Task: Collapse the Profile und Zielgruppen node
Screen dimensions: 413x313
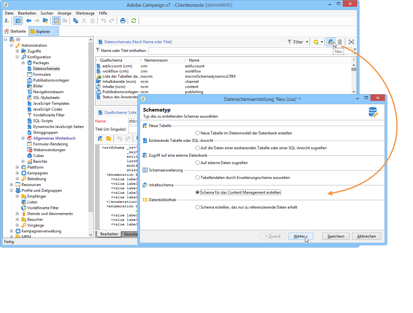Action: 12,191
